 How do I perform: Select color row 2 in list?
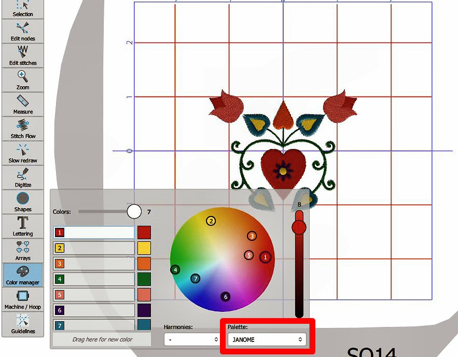(94, 248)
